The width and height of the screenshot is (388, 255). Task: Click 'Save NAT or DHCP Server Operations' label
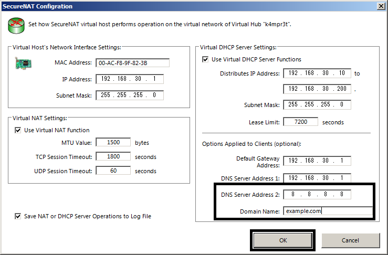point(88,216)
